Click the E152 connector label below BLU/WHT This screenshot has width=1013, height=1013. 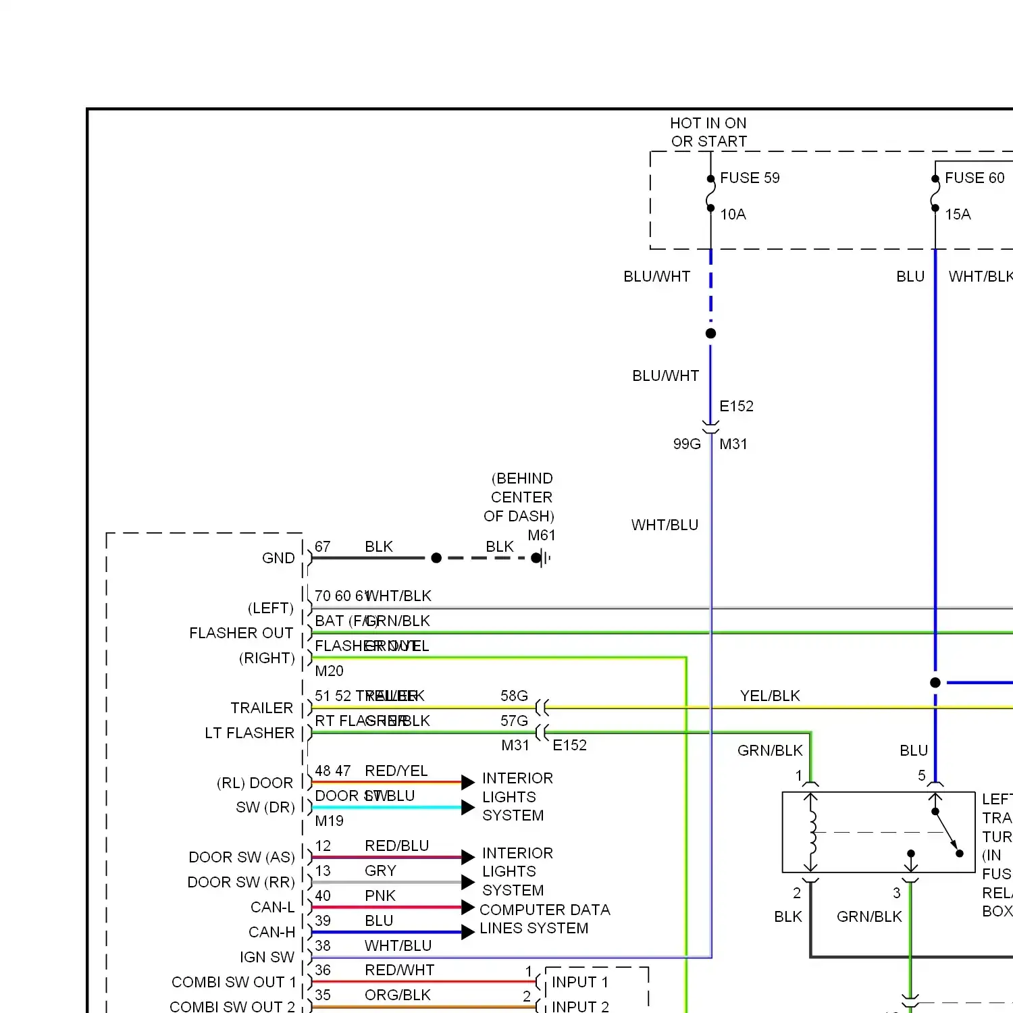(736, 406)
